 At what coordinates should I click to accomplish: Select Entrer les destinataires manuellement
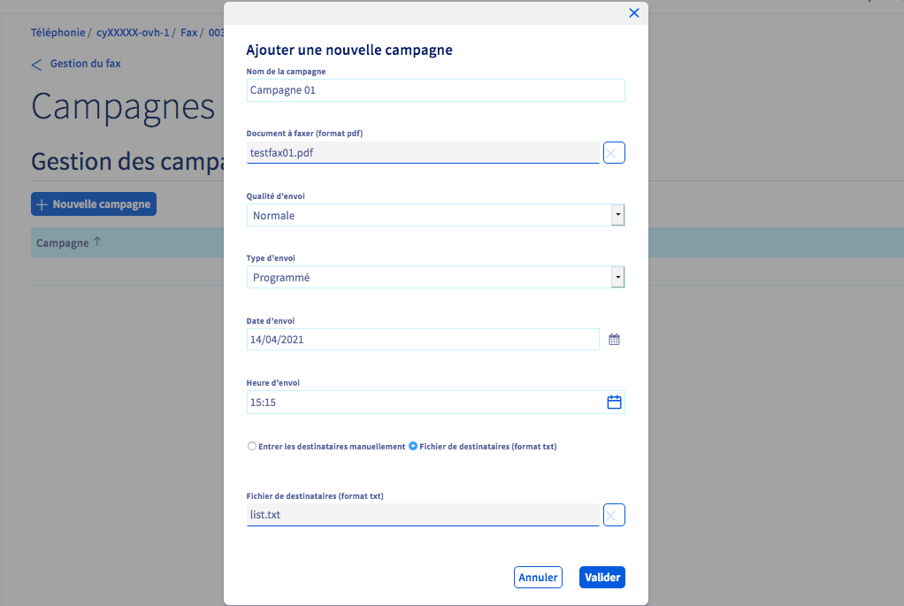tap(251, 446)
